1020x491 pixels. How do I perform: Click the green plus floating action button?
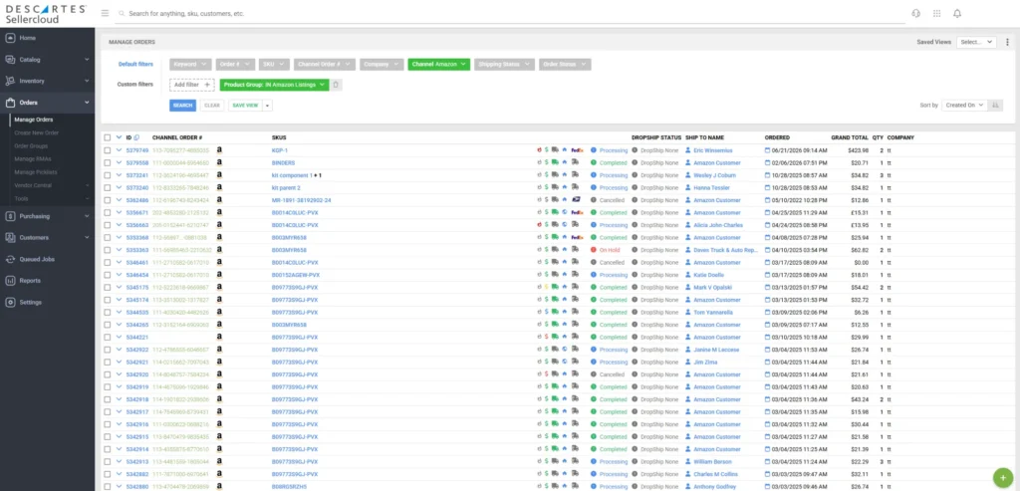tap(1002, 478)
